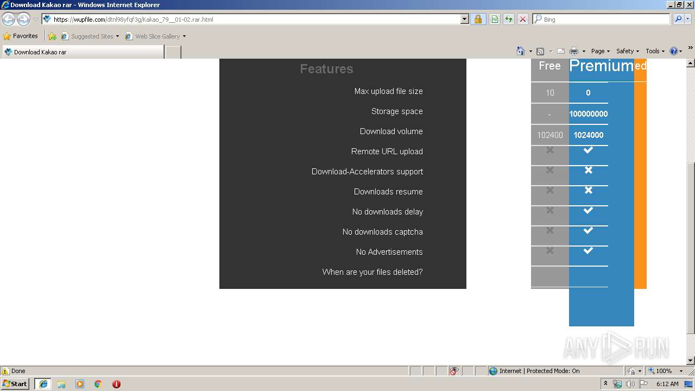Click the Favorites label button
The width and height of the screenshot is (695, 391).
coord(26,36)
